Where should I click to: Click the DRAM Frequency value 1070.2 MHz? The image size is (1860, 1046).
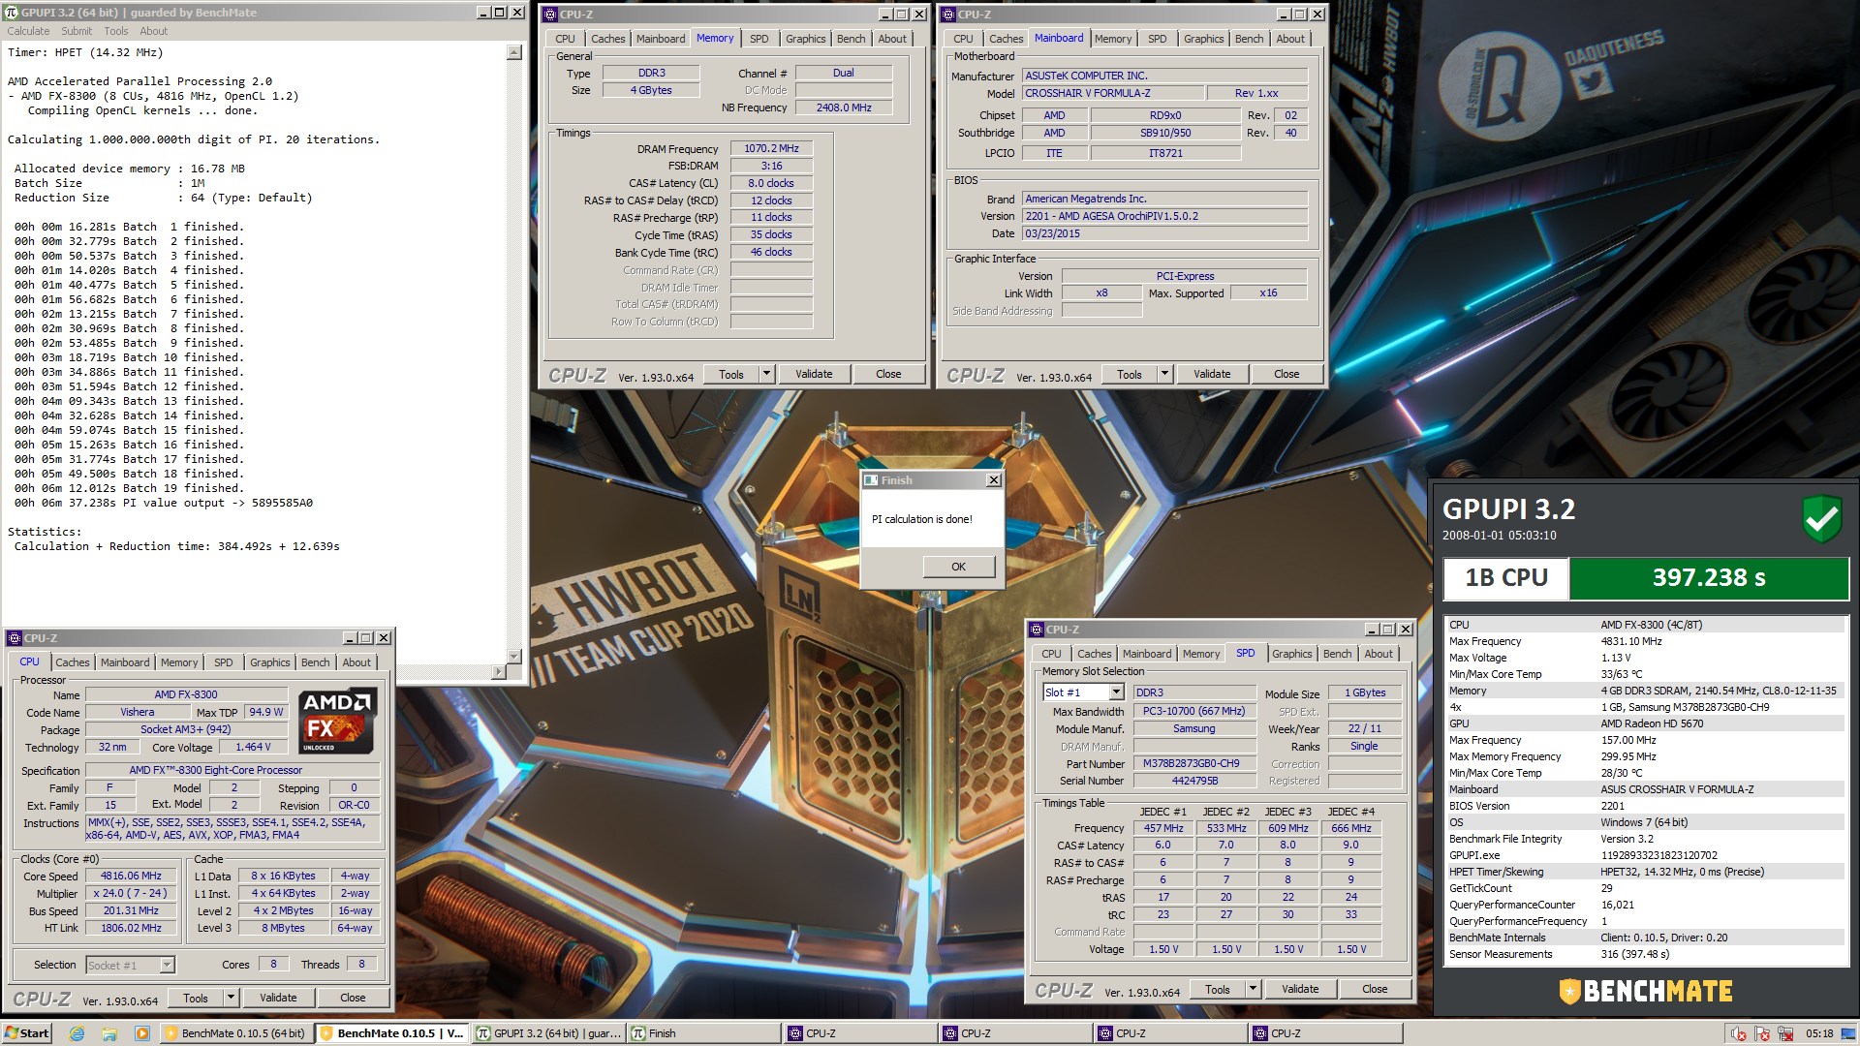771,148
